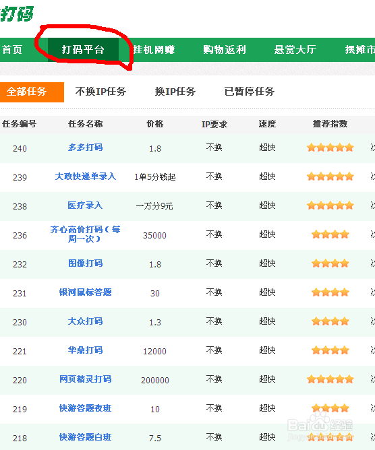Switch to 已暂停任务 tab
This screenshot has height=450, width=375.
pyautogui.click(x=250, y=92)
